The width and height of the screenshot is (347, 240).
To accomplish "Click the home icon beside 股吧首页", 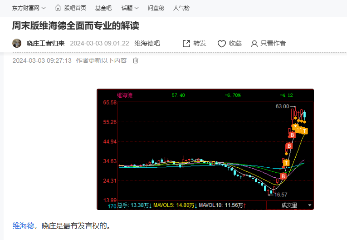I will (x=58, y=8).
